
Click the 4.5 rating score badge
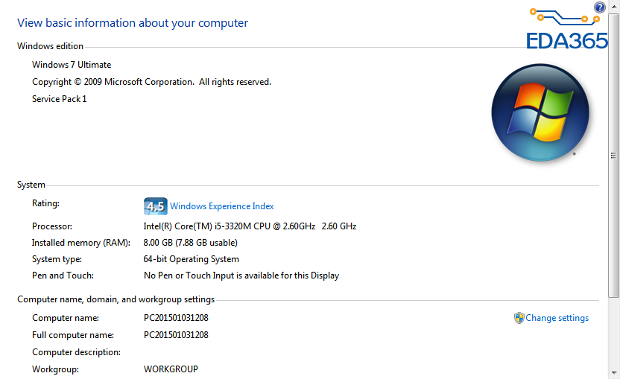tap(154, 206)
